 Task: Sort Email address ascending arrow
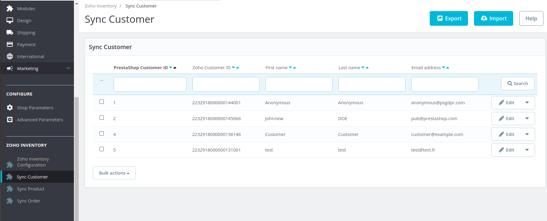coord(448,68)
